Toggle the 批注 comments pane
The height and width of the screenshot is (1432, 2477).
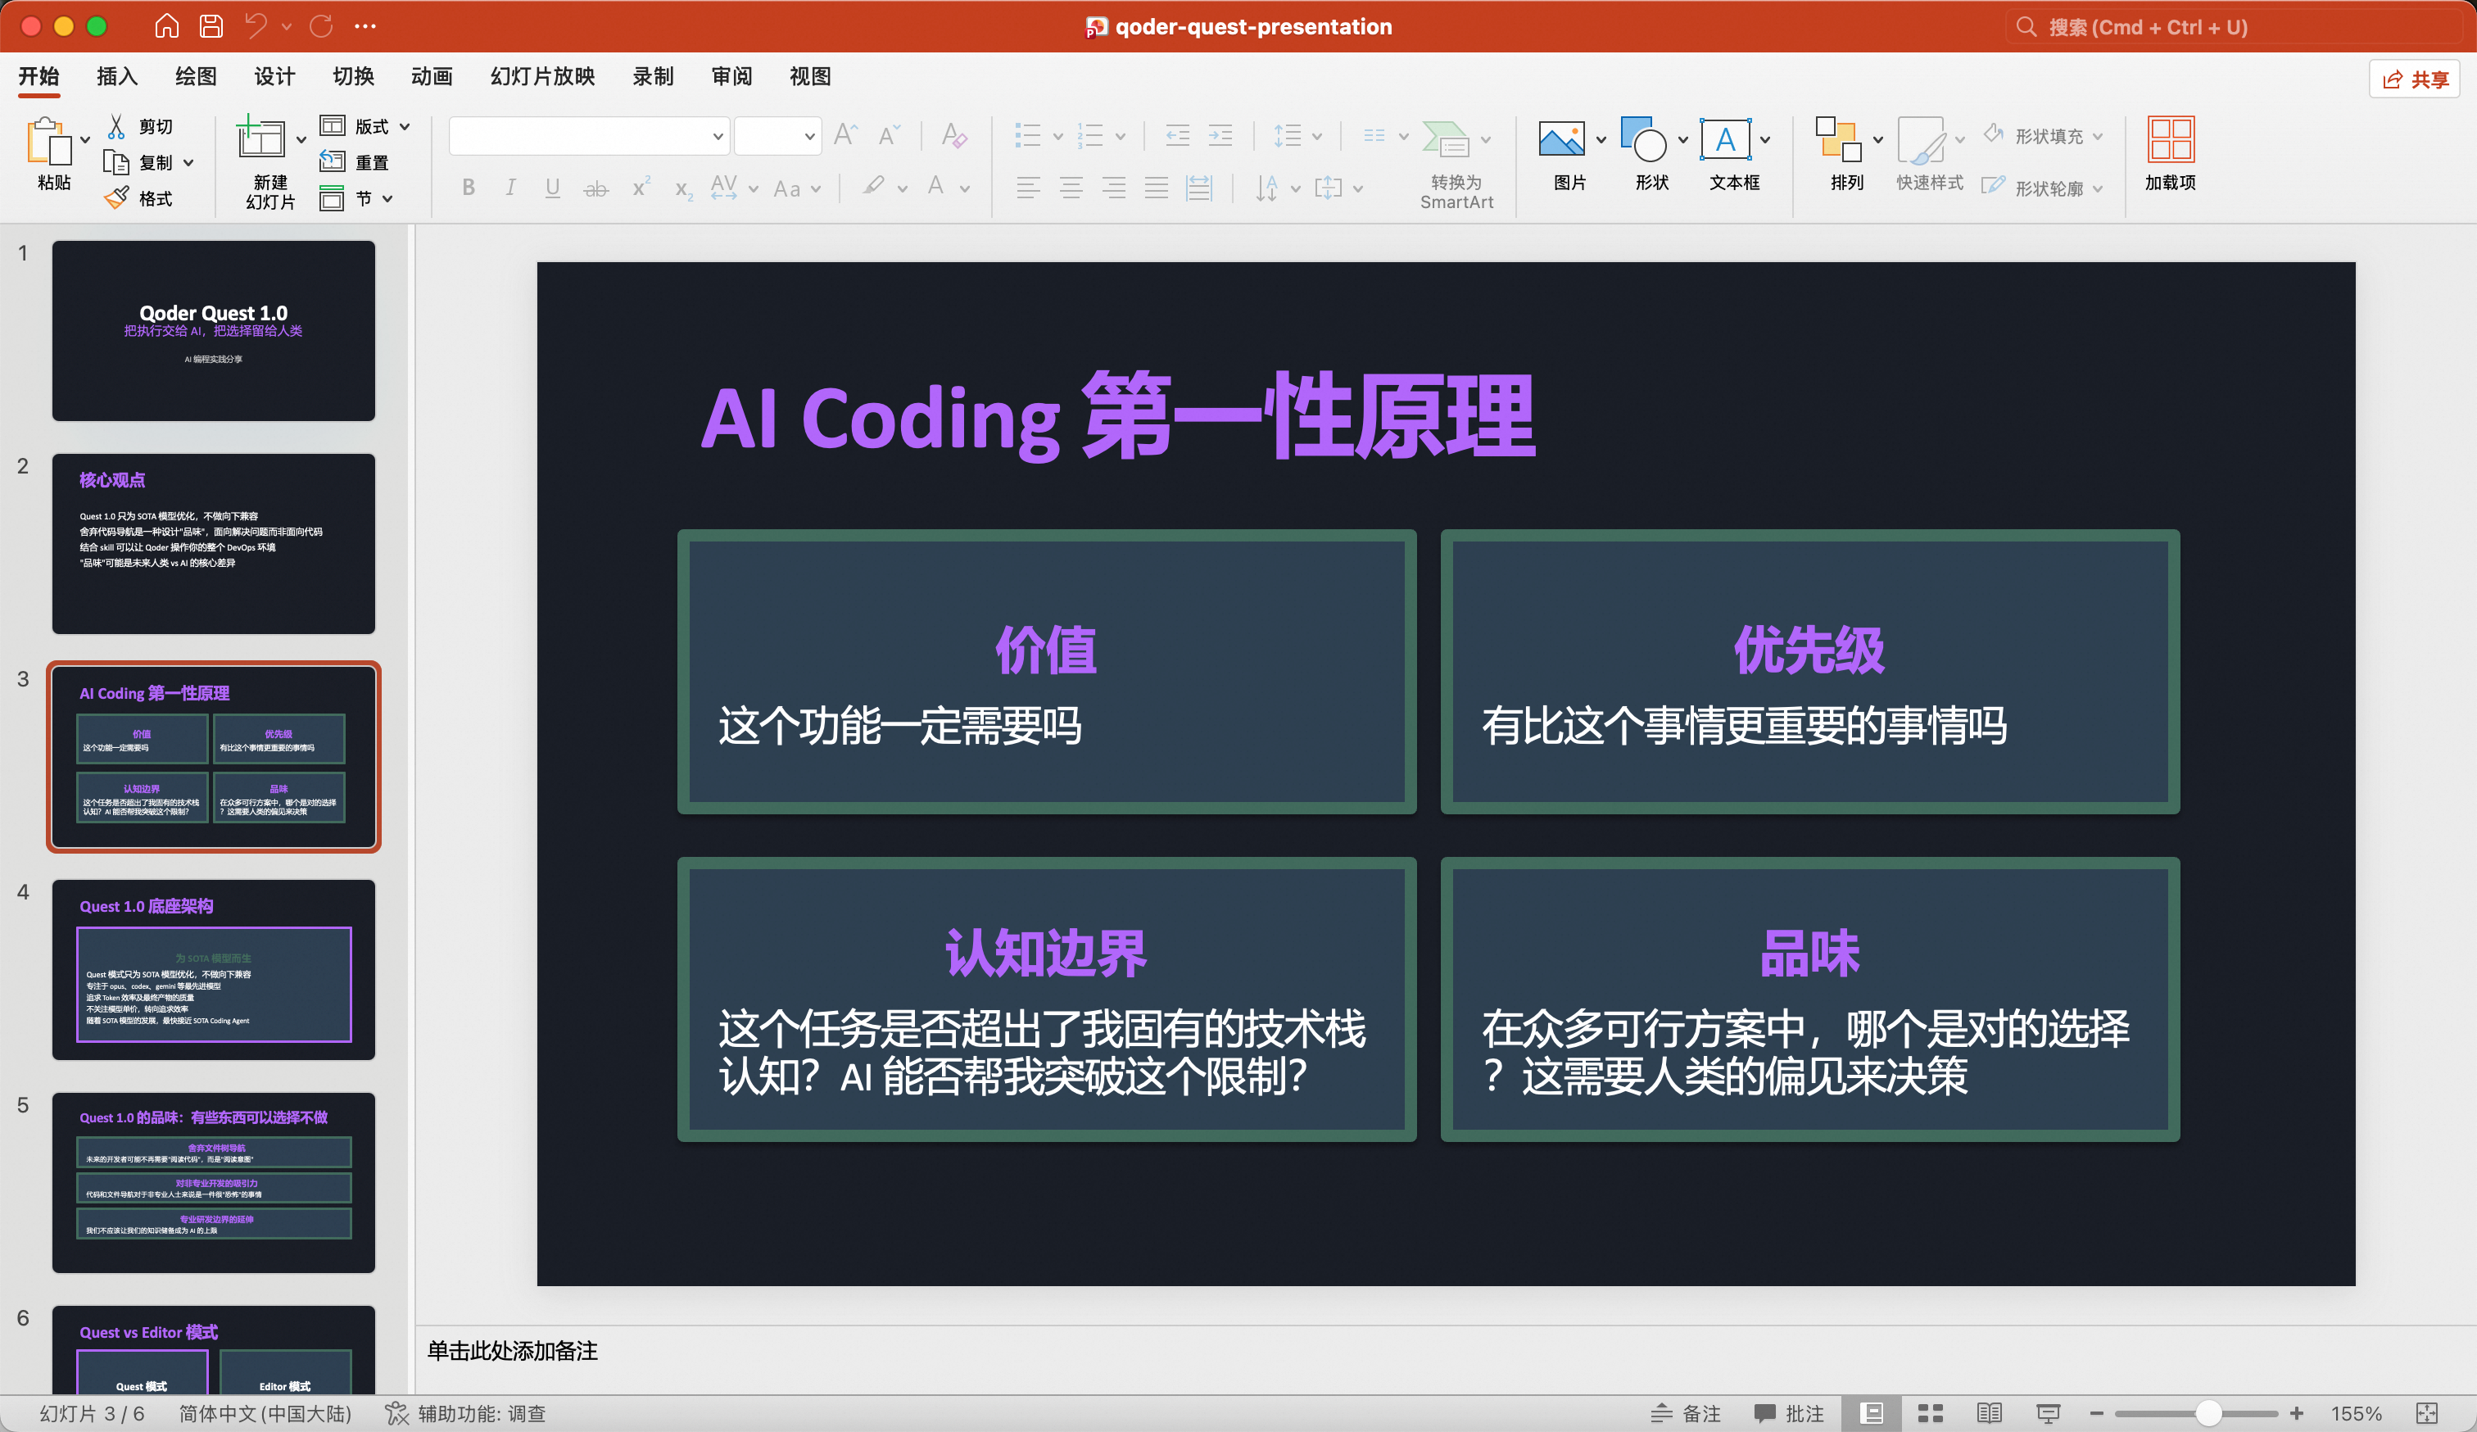tap(1789, 1413)
